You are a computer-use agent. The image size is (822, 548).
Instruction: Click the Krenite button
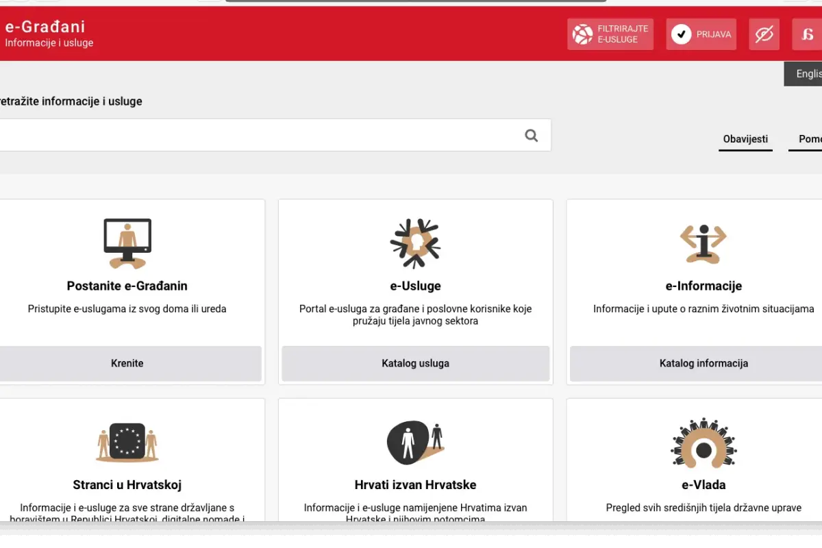[x=127, y=363]
